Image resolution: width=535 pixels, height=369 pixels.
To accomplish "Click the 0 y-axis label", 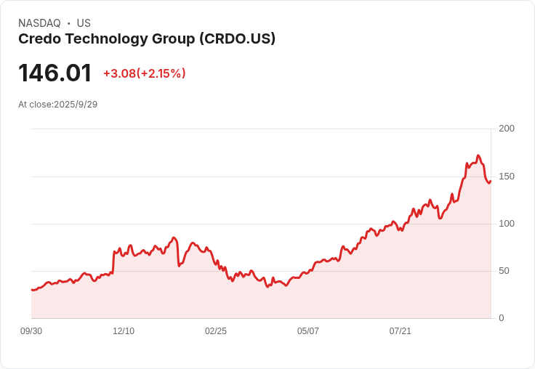I will coord(502,318).
